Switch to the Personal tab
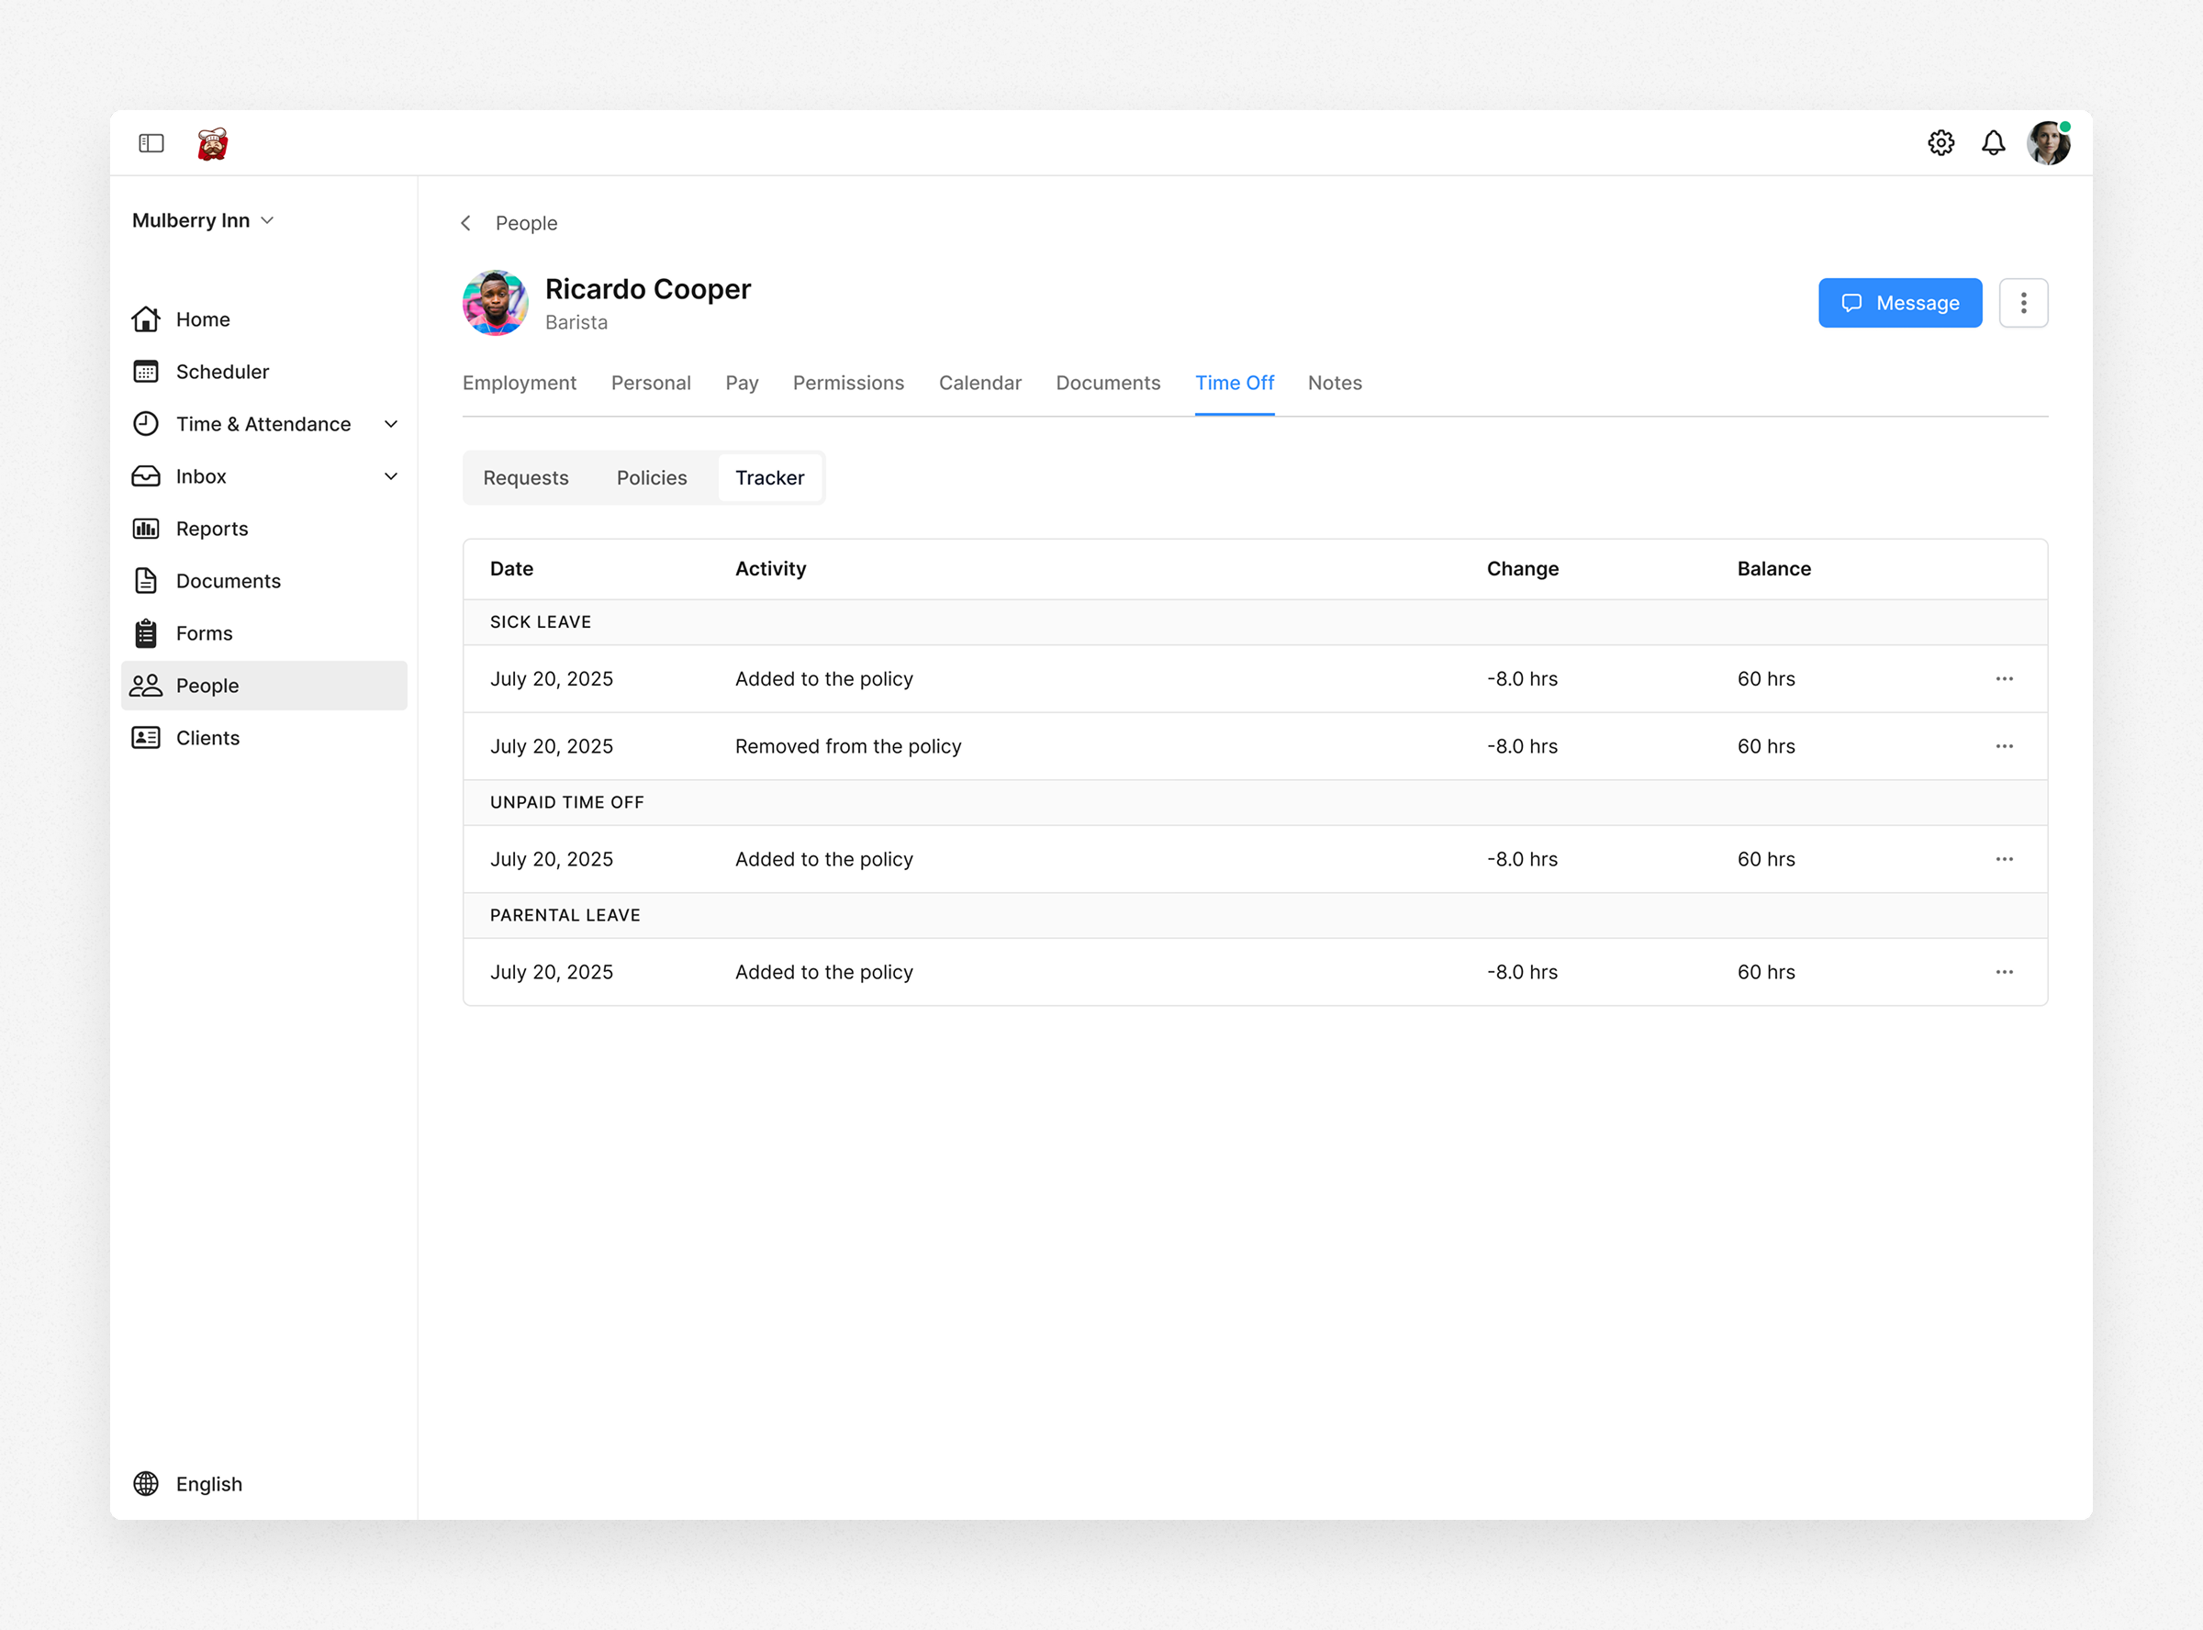 [x=651, y=383]
